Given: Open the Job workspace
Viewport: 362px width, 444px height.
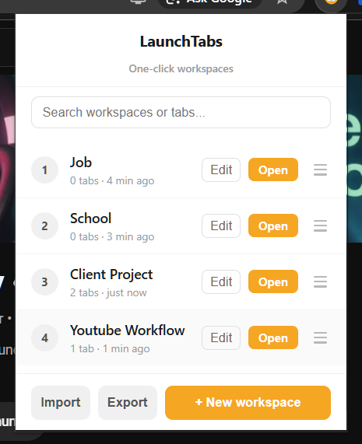Looking at the screenshot, I should (273, 170).
